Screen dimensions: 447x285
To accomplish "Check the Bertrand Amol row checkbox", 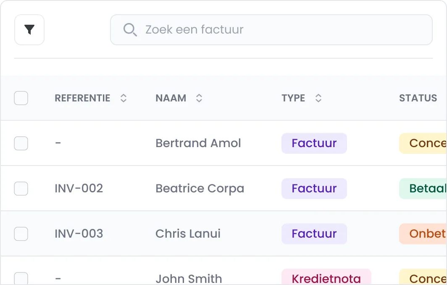I will [x=21, y=143].
